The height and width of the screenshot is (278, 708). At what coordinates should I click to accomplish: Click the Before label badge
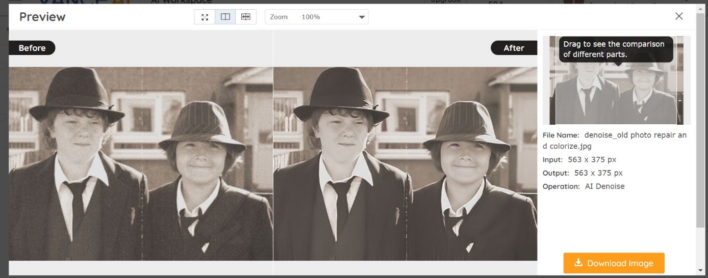(32, 48)
